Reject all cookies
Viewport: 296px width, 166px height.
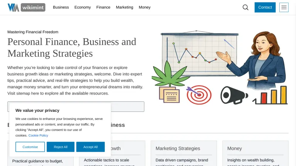pyautogui.click(x=60, y=147)
